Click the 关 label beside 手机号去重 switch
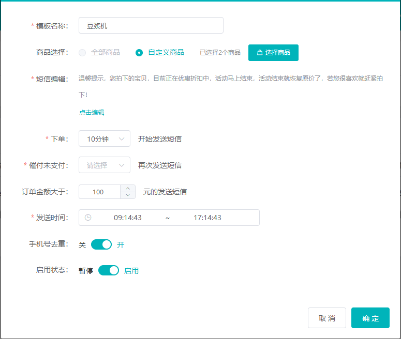 tap(82, 245)
